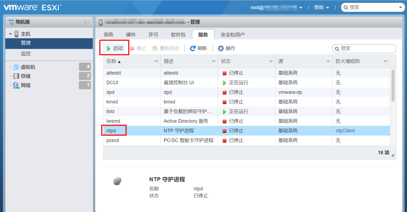407x212 pixels.
Task: Open the 源 column dropdown arrow
Action: click(328, 61)
